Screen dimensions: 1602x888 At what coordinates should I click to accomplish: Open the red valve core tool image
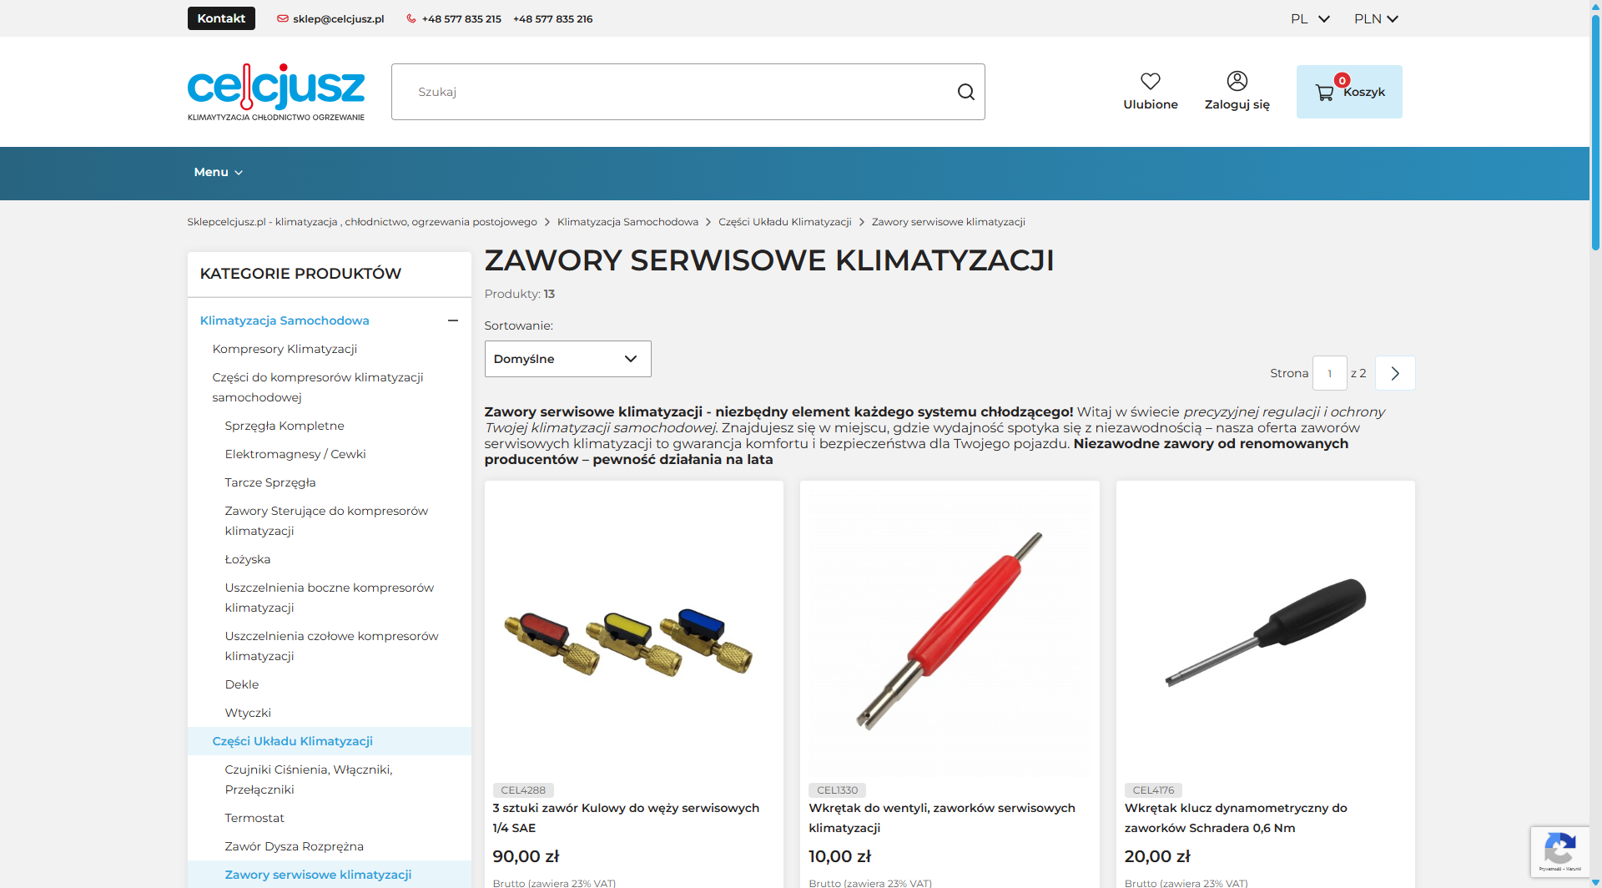(x=950, y=630)
